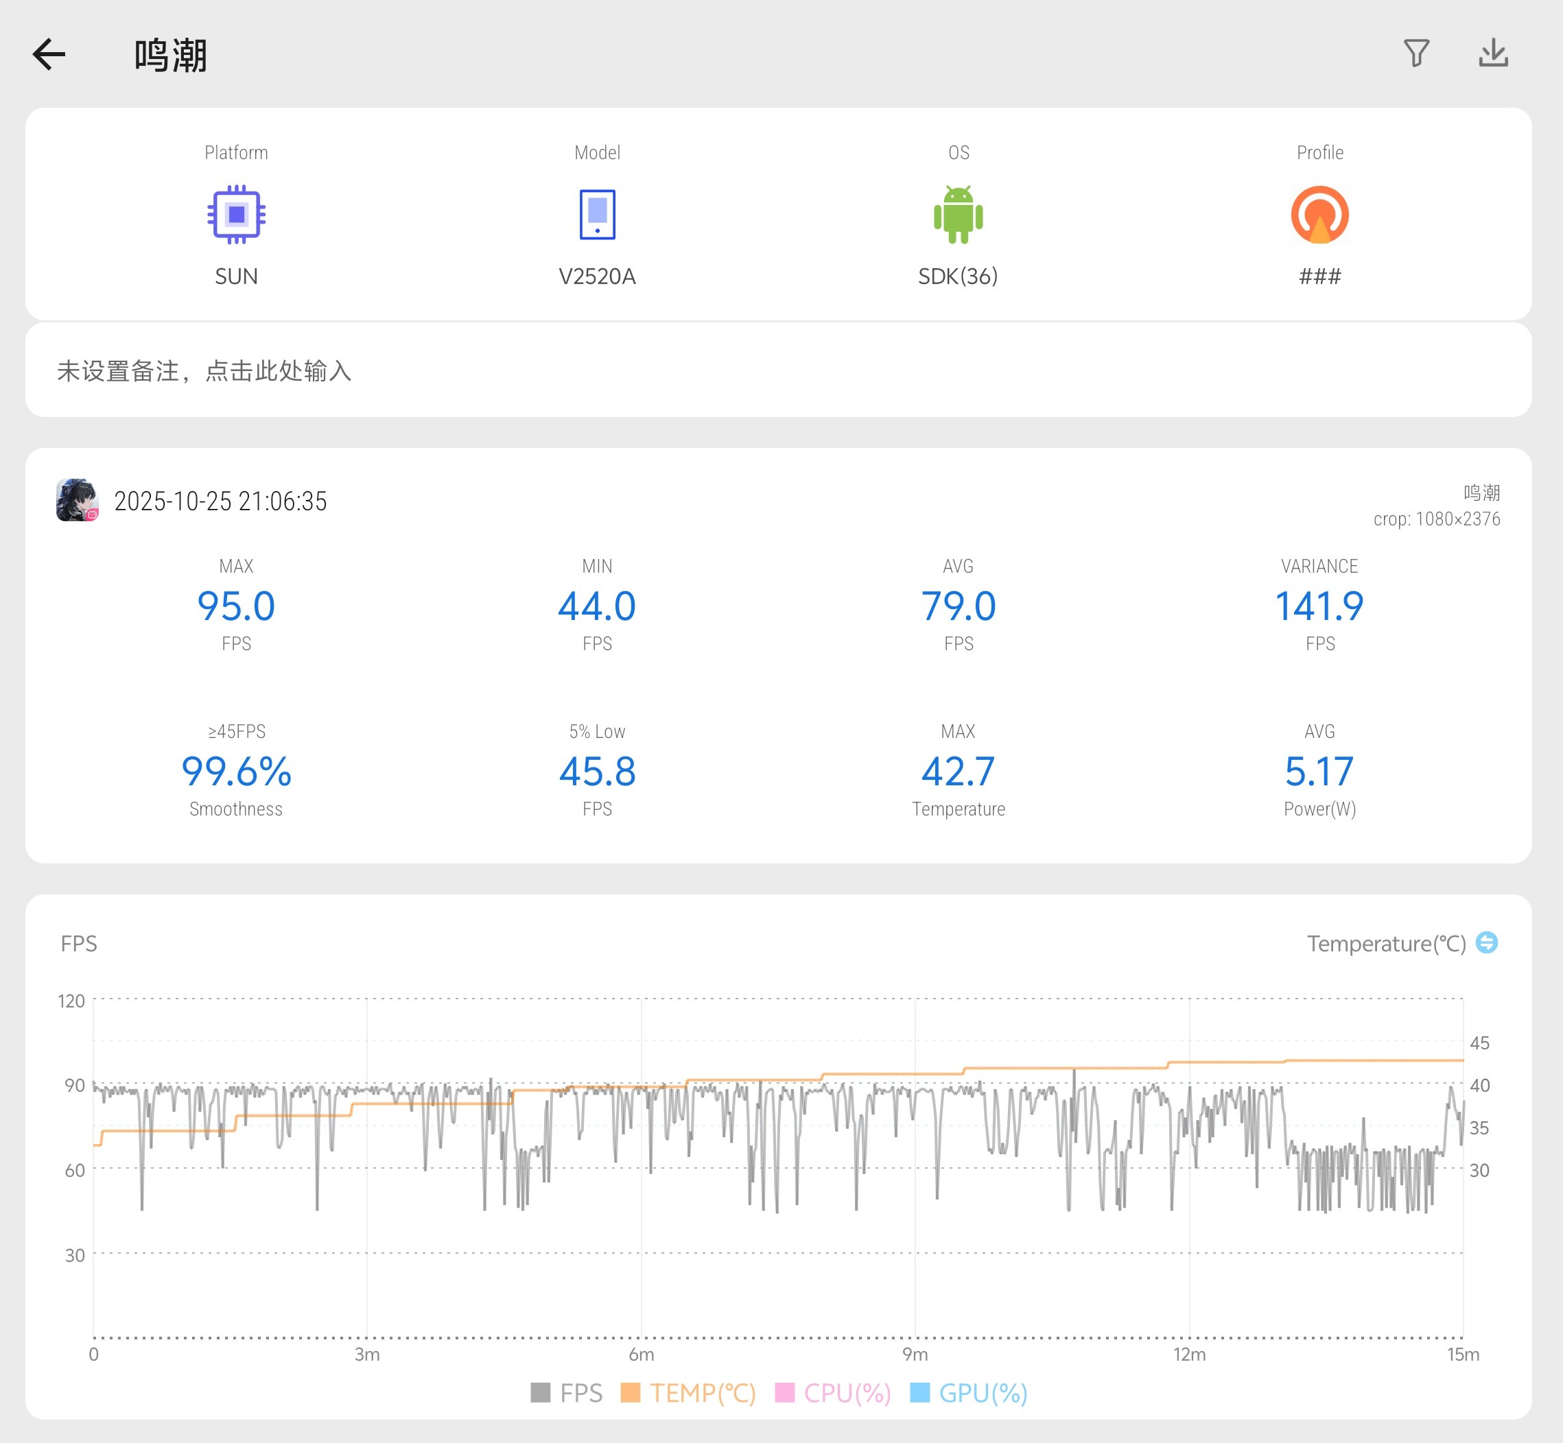Click the 9m marker on chart timeline

tap(915, 1354)
